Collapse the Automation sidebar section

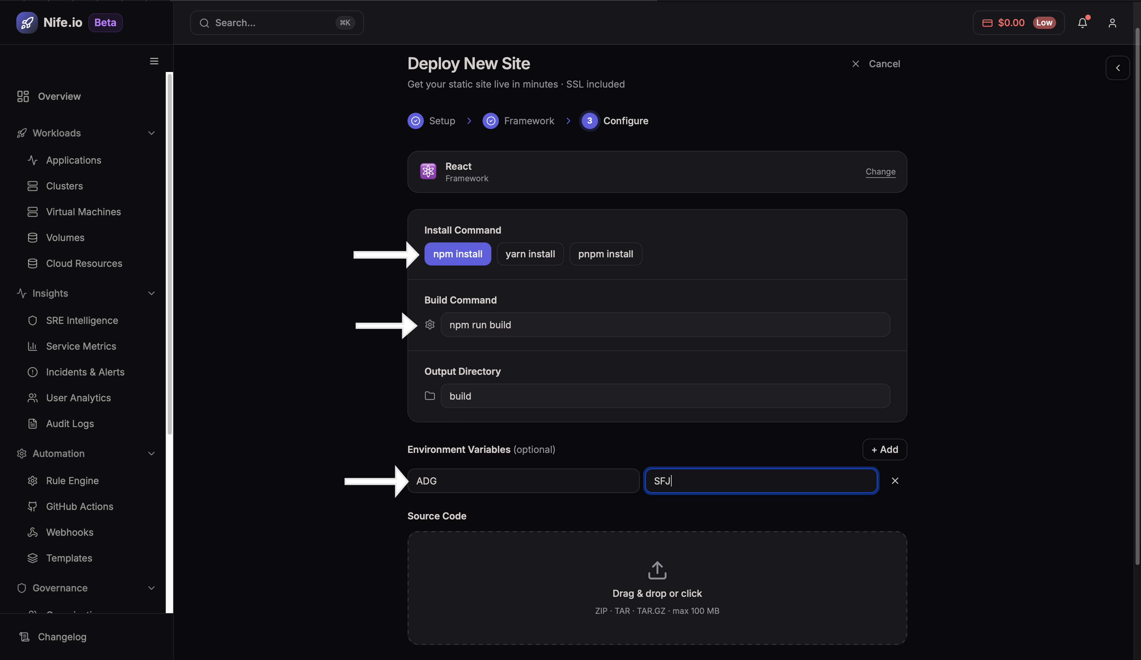click(151, 454)
